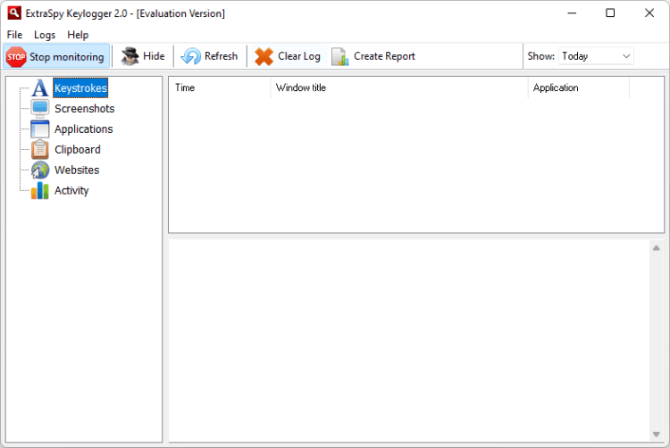
Task: Click the Create Report button text
Action: click(x=384, y=56)
